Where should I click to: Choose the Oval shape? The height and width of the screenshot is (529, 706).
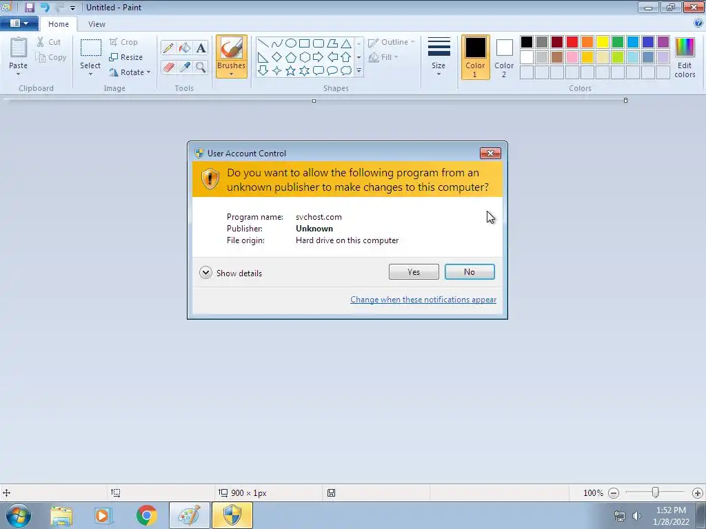(x=291, y=43)
